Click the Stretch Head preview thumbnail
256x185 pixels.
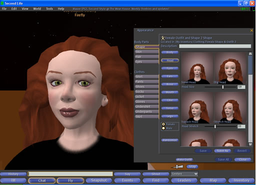230,107
